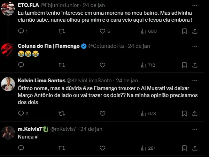Like ETO.FLA's tweet about the morena
Viewport: 209px width, 157px height.
point(102,31)
